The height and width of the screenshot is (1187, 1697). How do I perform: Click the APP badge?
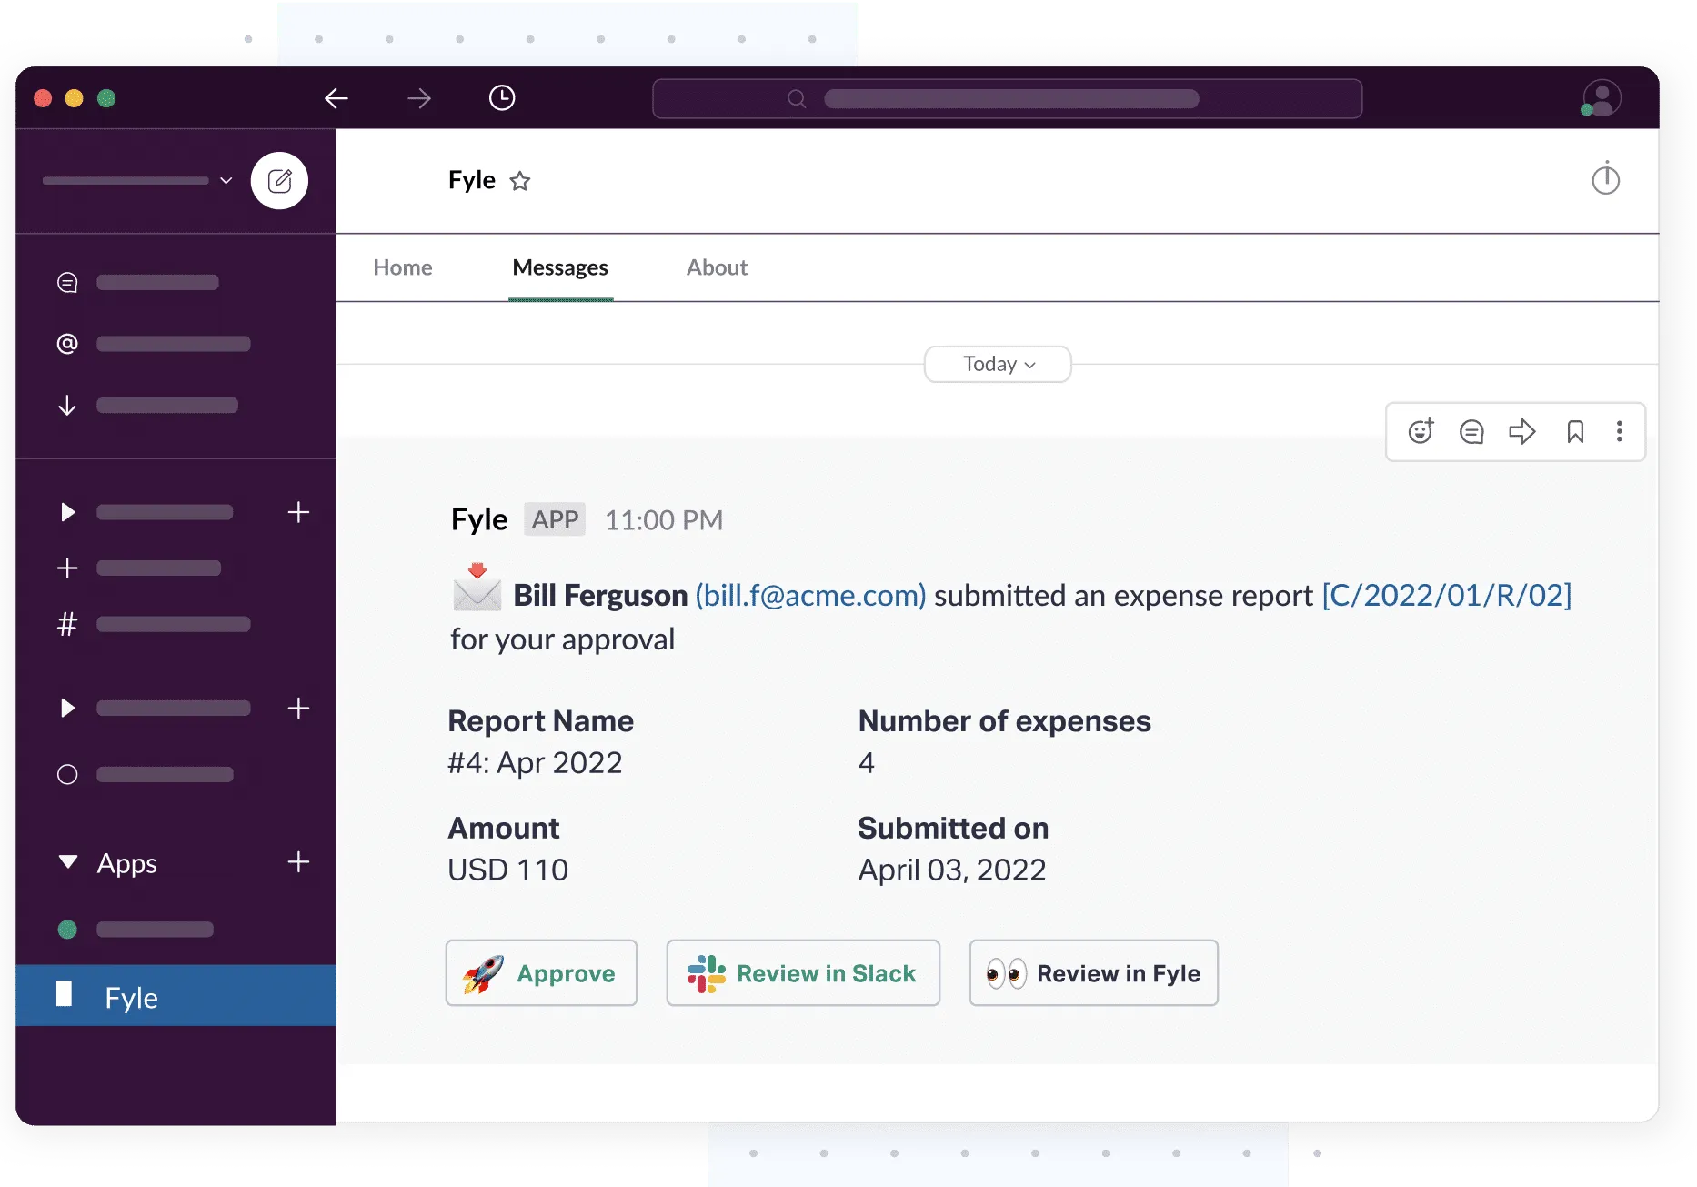click(x=555, y=519)
